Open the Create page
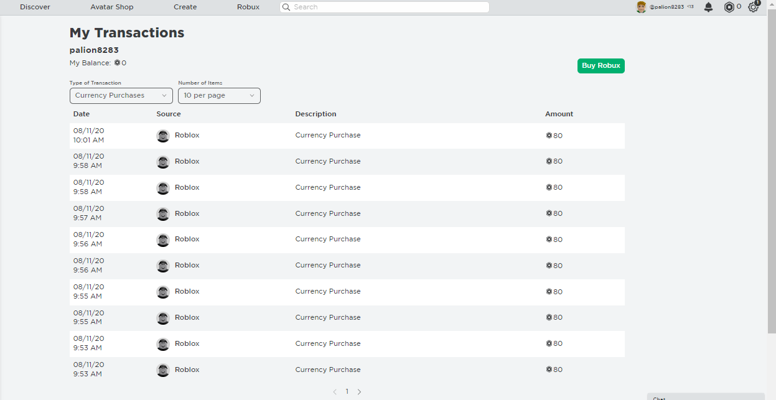Image resolution: width=776 pixels, height=400 pixels. click(185, 7)
